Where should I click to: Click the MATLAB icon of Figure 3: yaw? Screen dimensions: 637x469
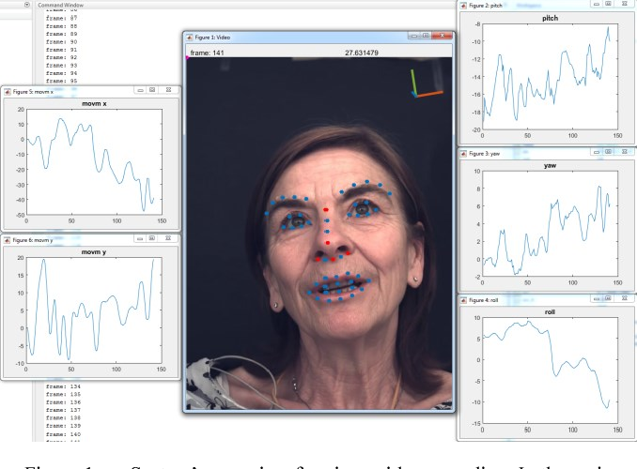pos(463,153)
